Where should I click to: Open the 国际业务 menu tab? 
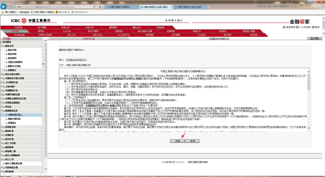pos(137,27)
